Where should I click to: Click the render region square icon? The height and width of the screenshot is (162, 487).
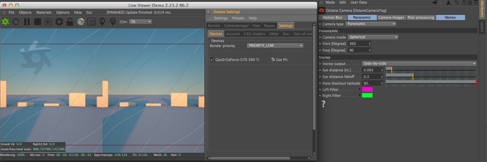91,22
